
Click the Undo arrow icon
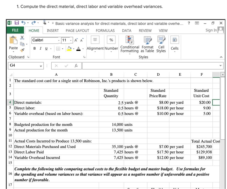tap(23, 23)
